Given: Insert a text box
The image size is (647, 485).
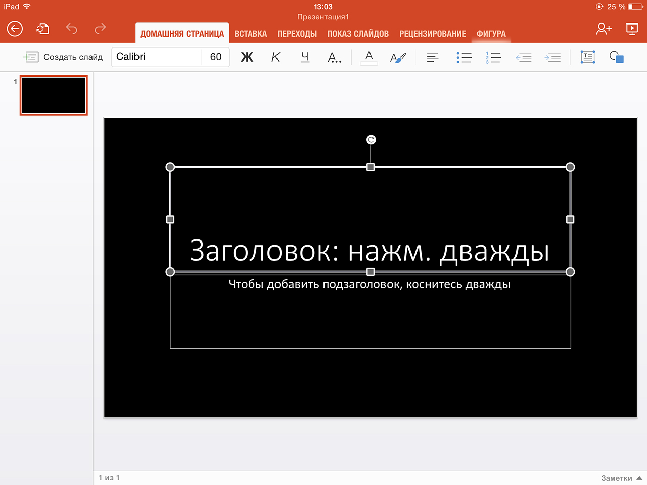Looking at the screenshot, I should tap(587, 57).
